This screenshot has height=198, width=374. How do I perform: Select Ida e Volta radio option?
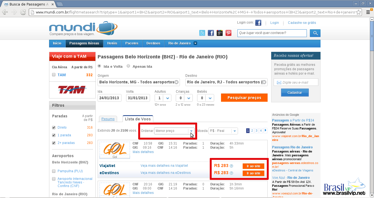[x=99, y=66]
